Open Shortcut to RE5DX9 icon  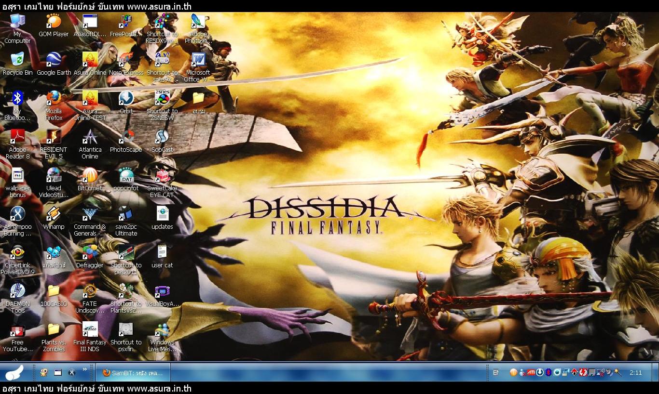tap(162, 29)
